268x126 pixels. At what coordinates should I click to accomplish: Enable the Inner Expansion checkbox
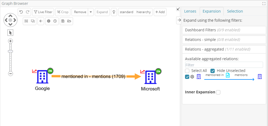[218, 92]
